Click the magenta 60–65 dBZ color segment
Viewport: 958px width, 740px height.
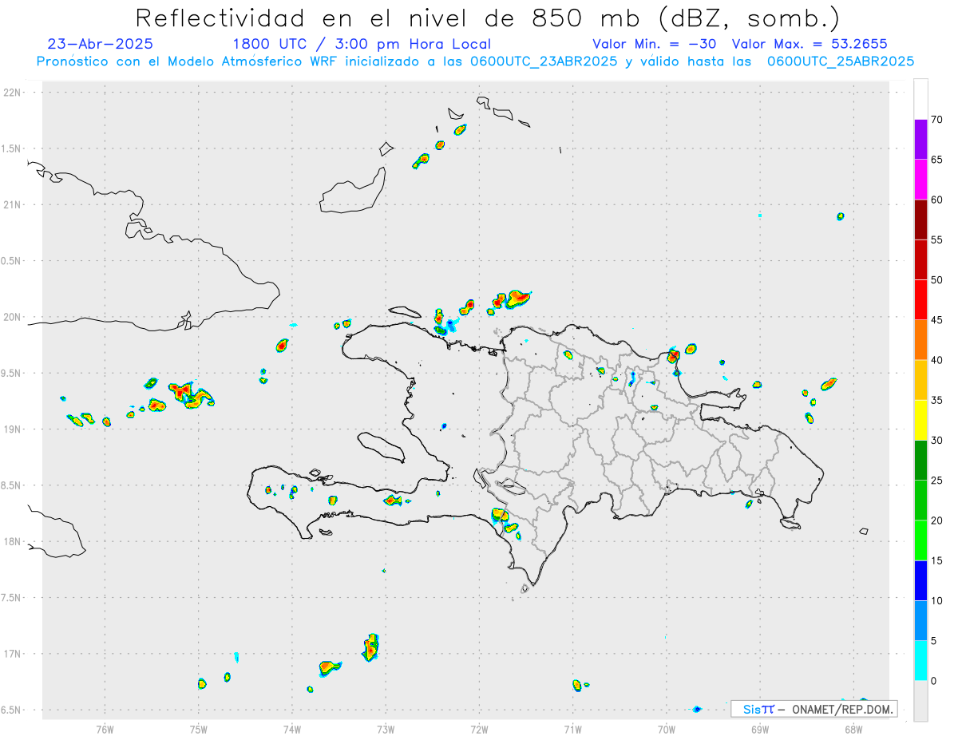pyautogui.click(x=920, y=180)
